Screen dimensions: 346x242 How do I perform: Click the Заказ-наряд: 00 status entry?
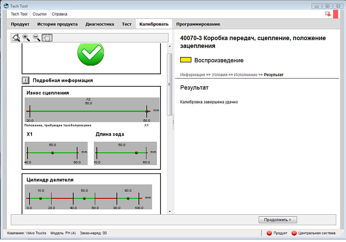tap(93, 233)
